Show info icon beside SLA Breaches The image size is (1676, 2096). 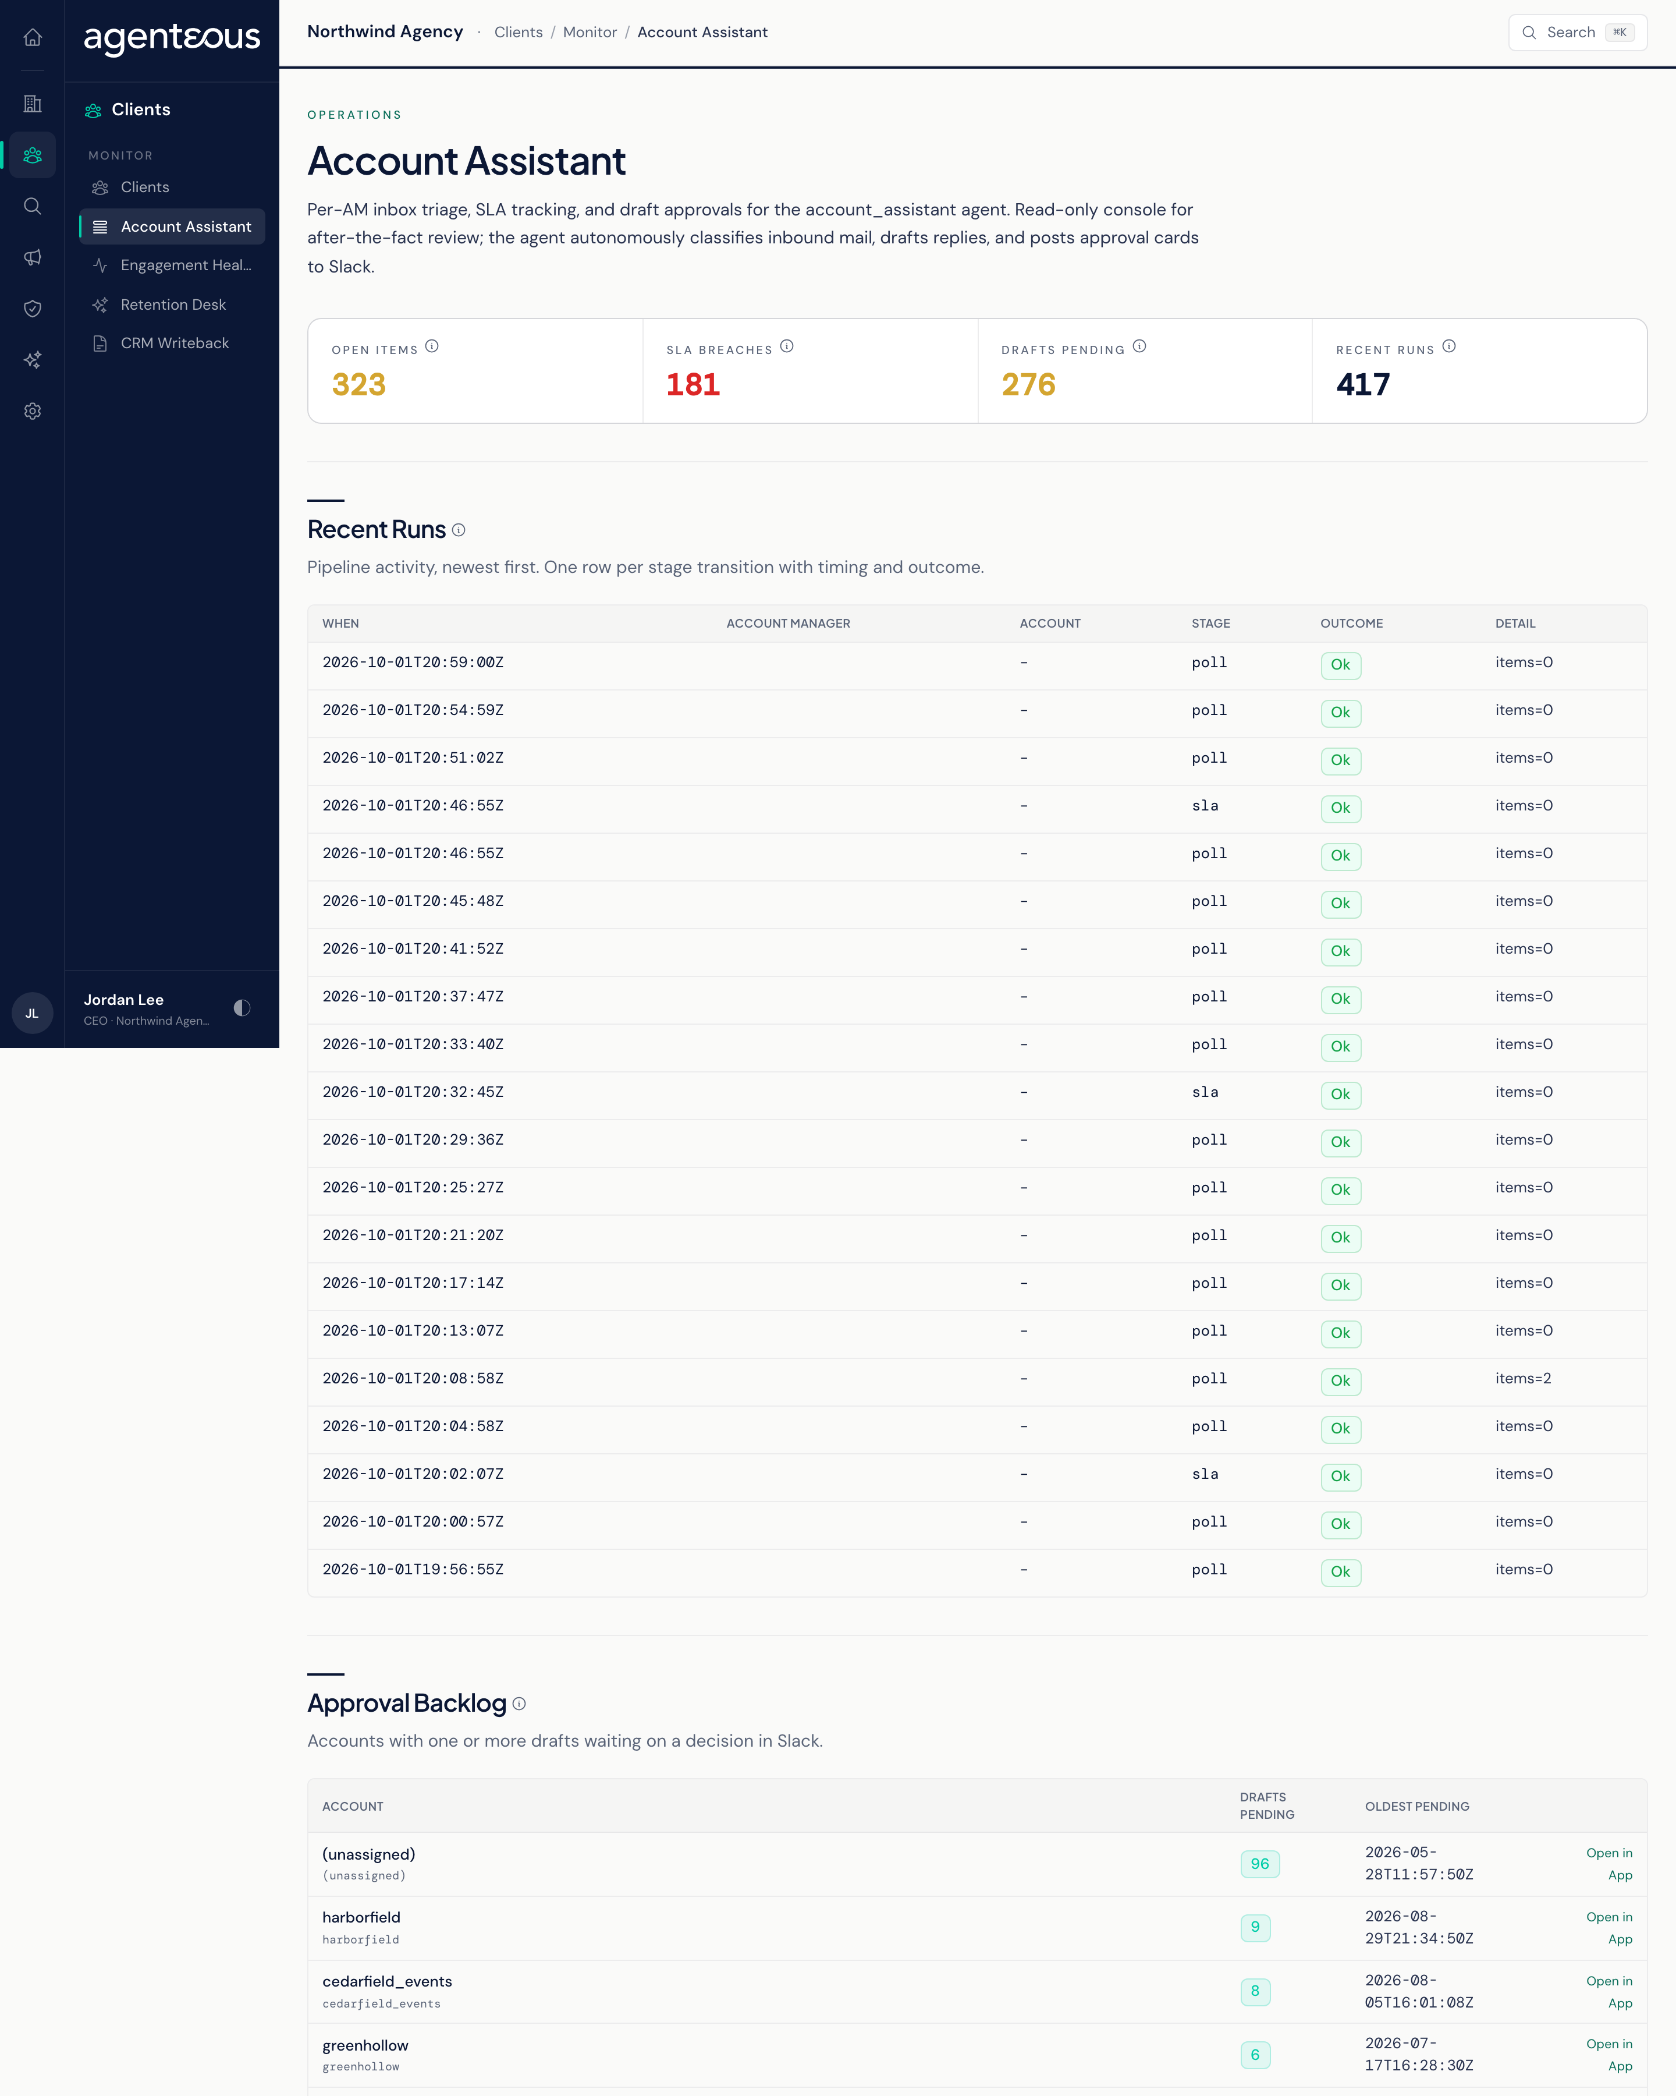787,347
